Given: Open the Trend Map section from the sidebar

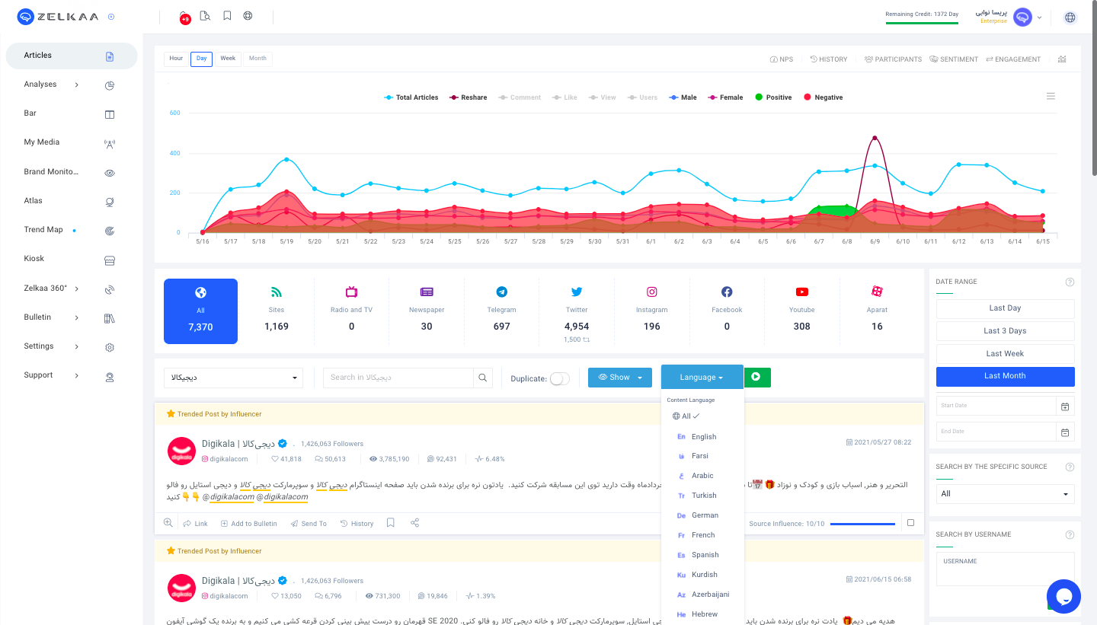Looking at the screenshot, I should click(46, 229).
